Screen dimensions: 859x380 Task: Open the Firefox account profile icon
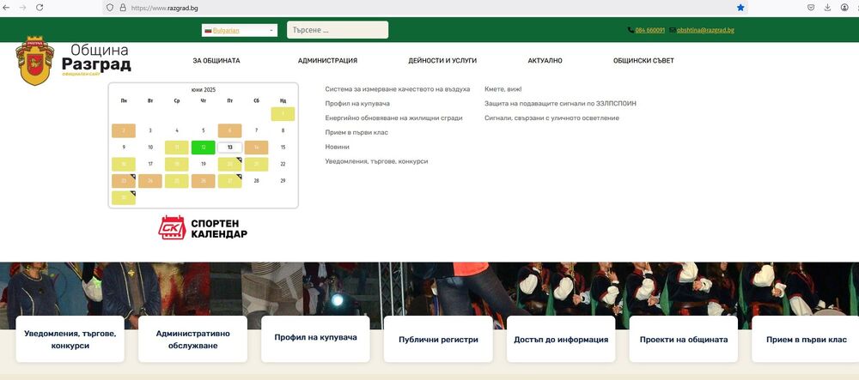[x=844, y=7]
